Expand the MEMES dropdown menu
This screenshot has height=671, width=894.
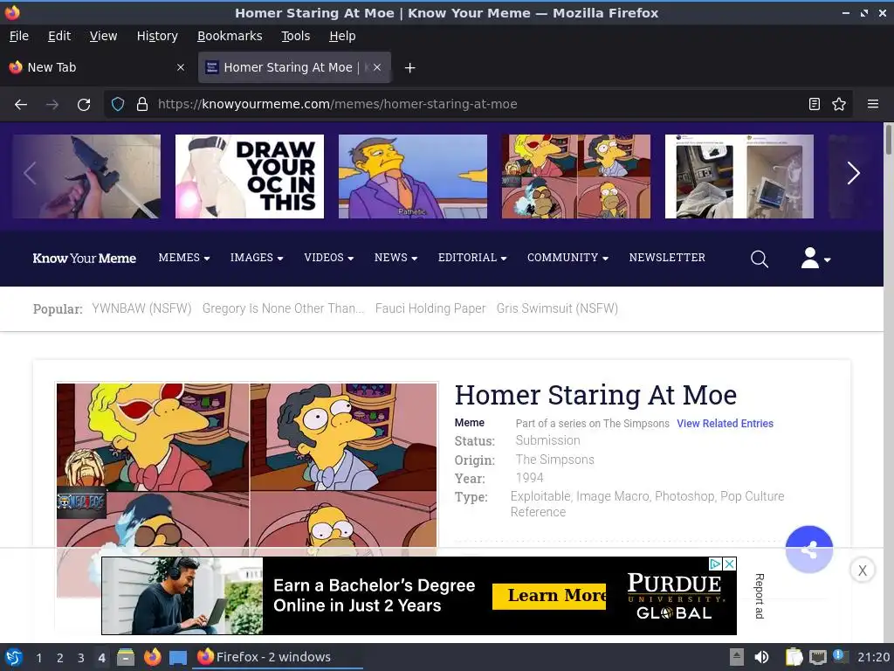pos(184,258)
